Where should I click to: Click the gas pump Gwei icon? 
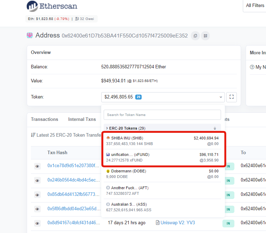click(x=77, y=19)
